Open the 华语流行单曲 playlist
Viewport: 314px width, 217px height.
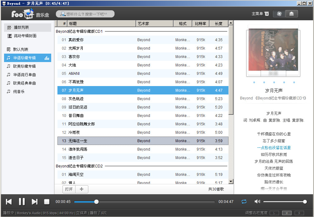28,75
